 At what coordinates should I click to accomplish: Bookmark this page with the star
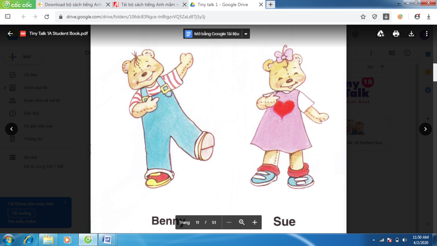coord(363,17)
